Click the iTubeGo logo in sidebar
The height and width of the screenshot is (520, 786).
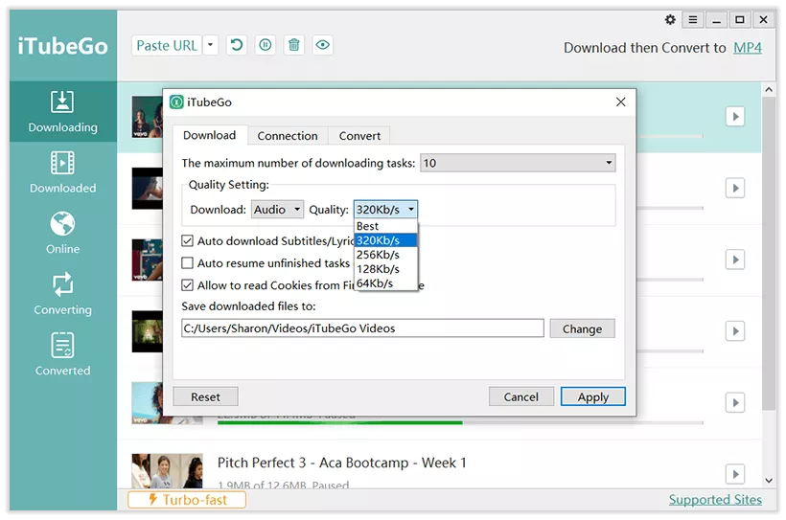62,46
